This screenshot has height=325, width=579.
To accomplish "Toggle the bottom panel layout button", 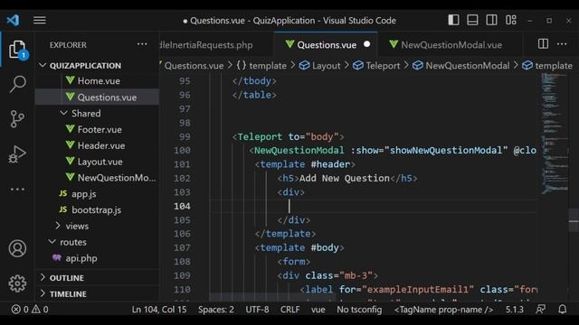I will pyautogui.click(x=472, y=20).
